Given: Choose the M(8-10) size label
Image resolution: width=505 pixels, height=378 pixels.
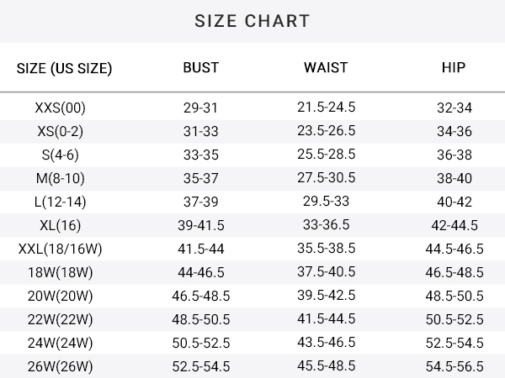Looking at the screenshot, I should 61,178.
